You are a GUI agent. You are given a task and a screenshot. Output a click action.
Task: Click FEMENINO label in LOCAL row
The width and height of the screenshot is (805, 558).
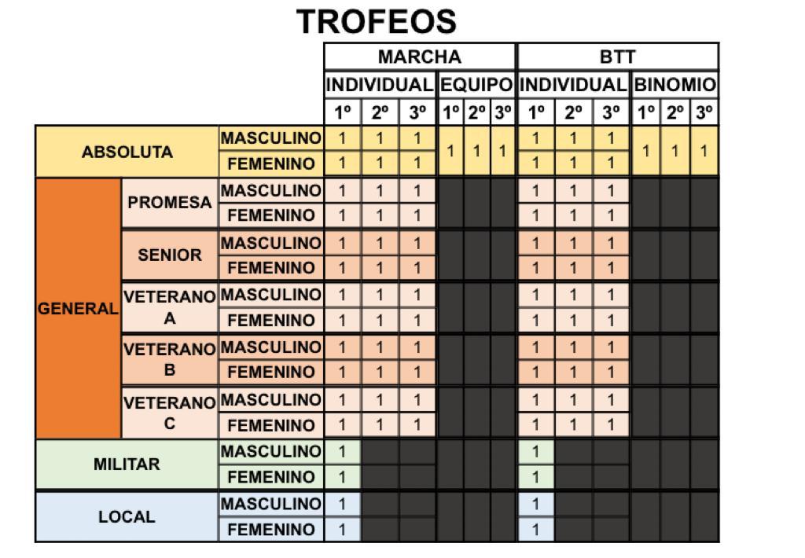tap(271, 529)
